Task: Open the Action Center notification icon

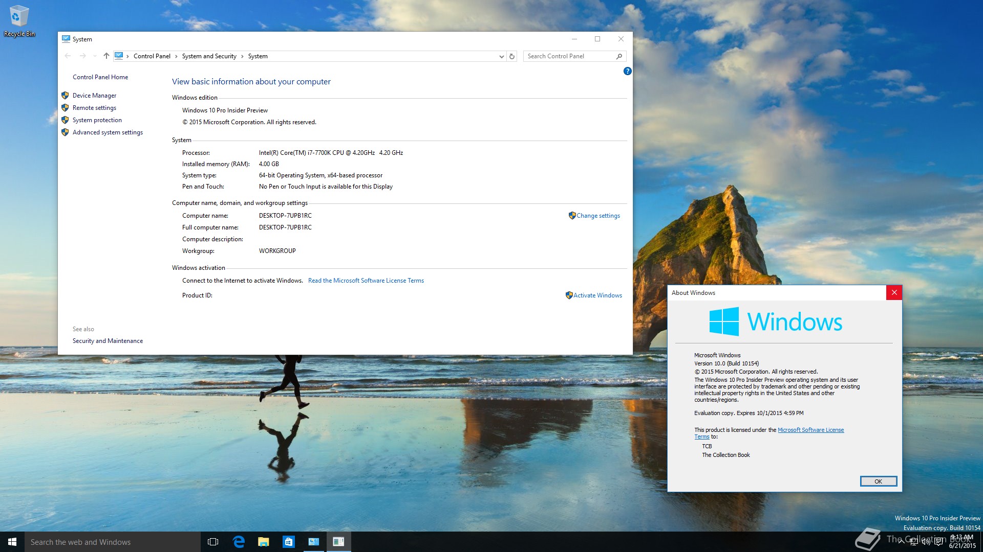Action: coord(938,542)
